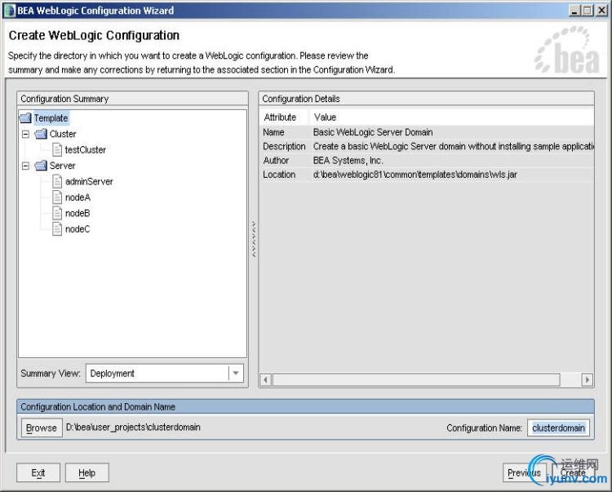Select the Server tree label
The height and width of the screenshot is (492, 612).
[x=62, y=166]
